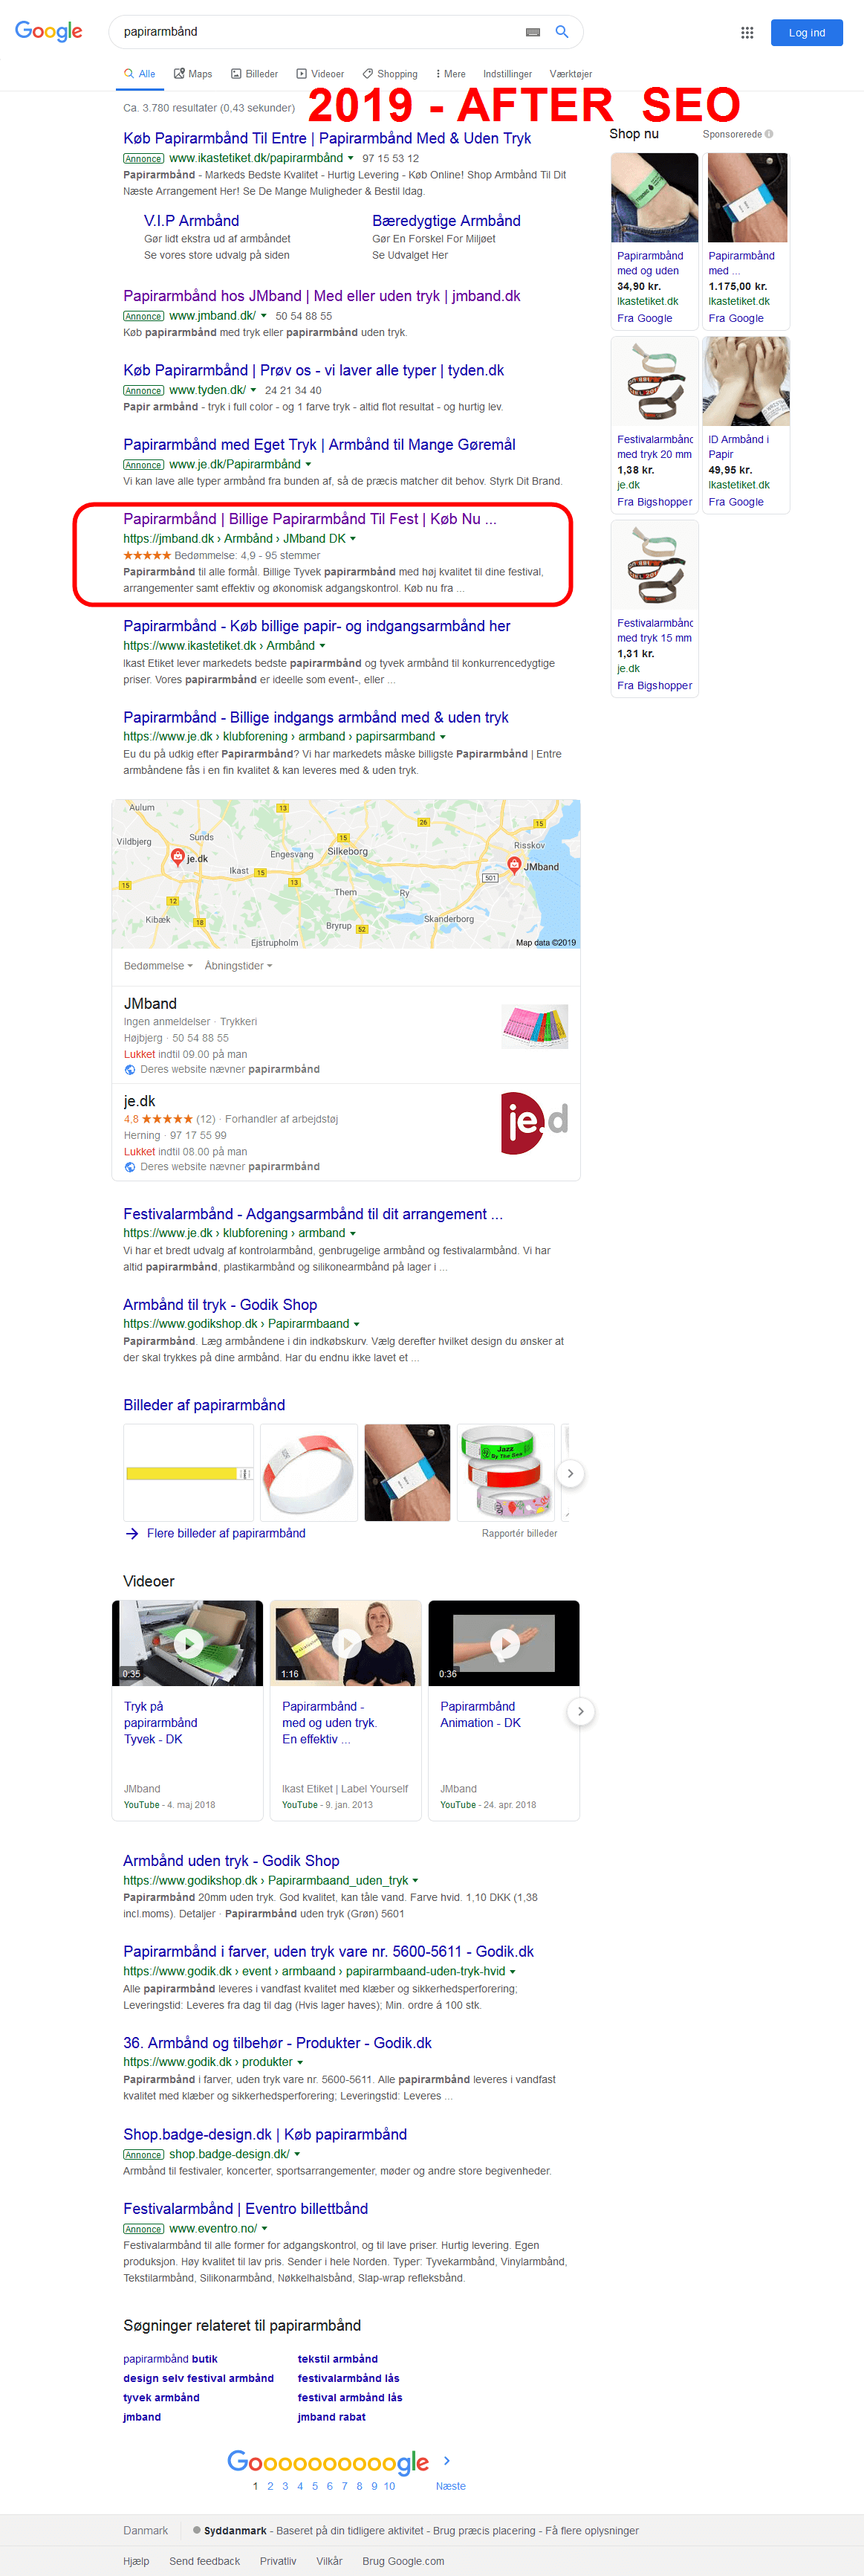Click the next arrow in image carousel

pos(571,1474)
